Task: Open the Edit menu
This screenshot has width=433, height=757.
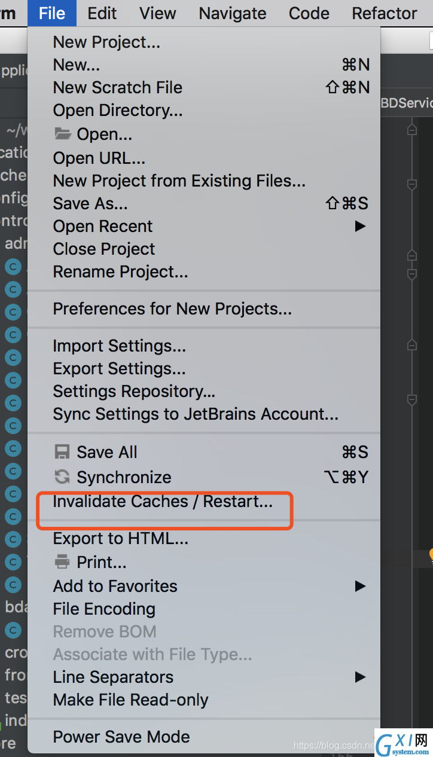Action: point(102,13)
